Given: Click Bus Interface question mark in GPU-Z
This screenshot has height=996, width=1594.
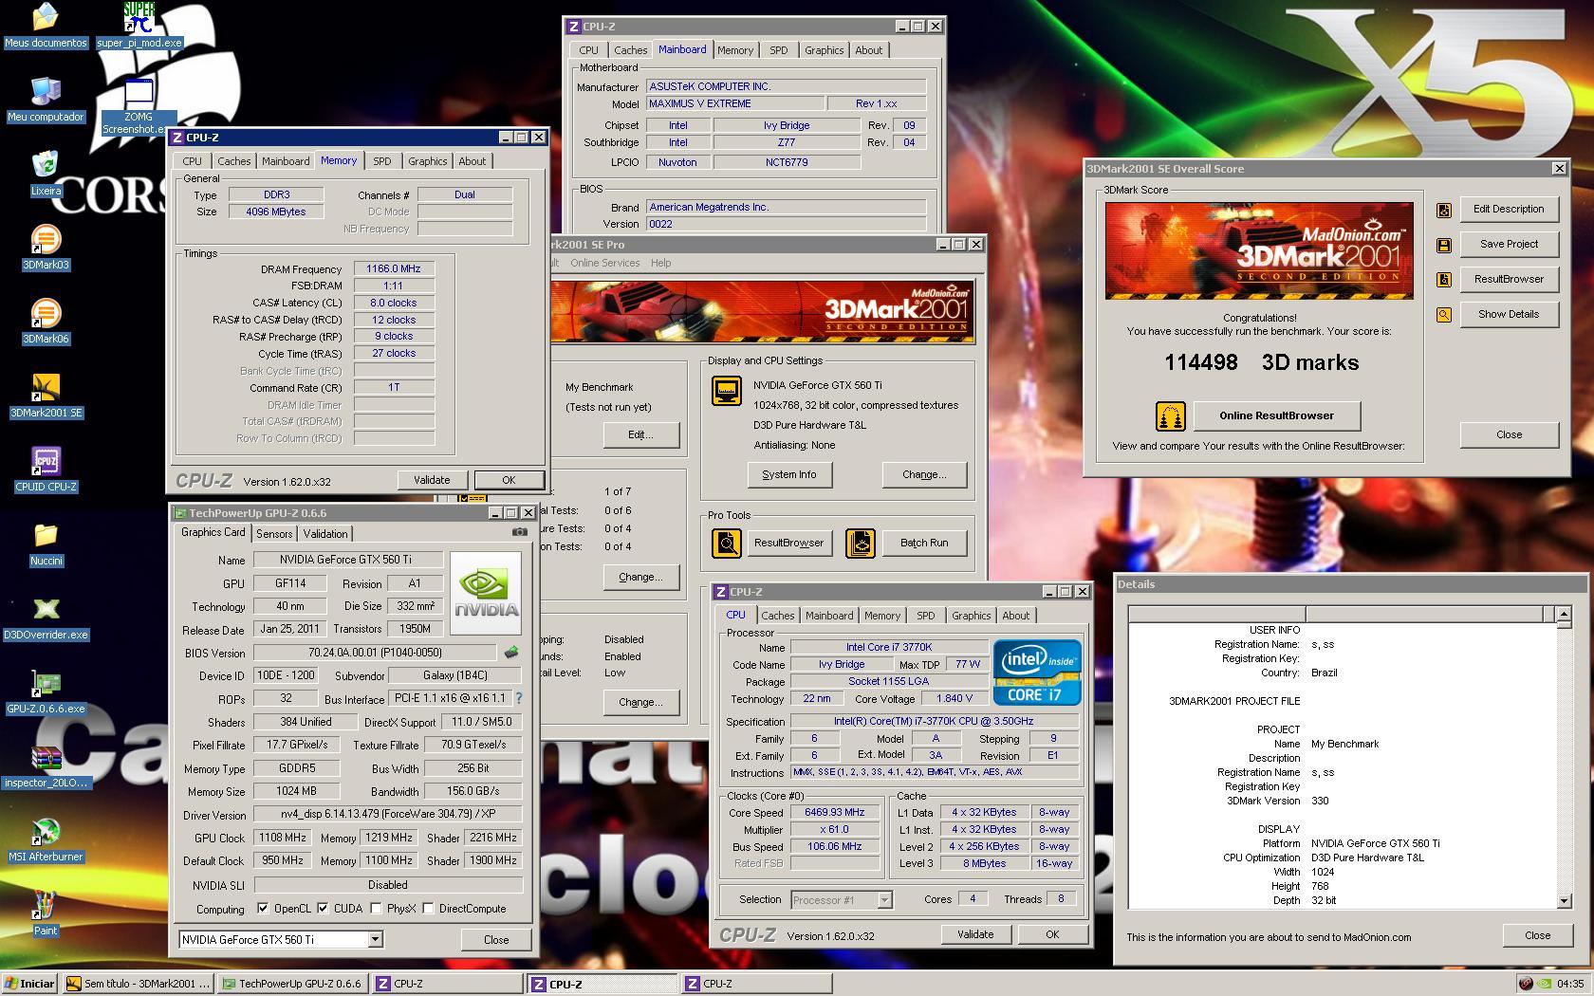Looking at the screenshot, I should click(x=518, y=698).
